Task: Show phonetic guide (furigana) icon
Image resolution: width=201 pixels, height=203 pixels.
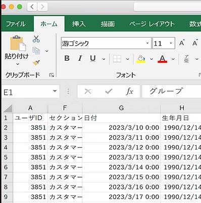Action: [x=186, y=59]
